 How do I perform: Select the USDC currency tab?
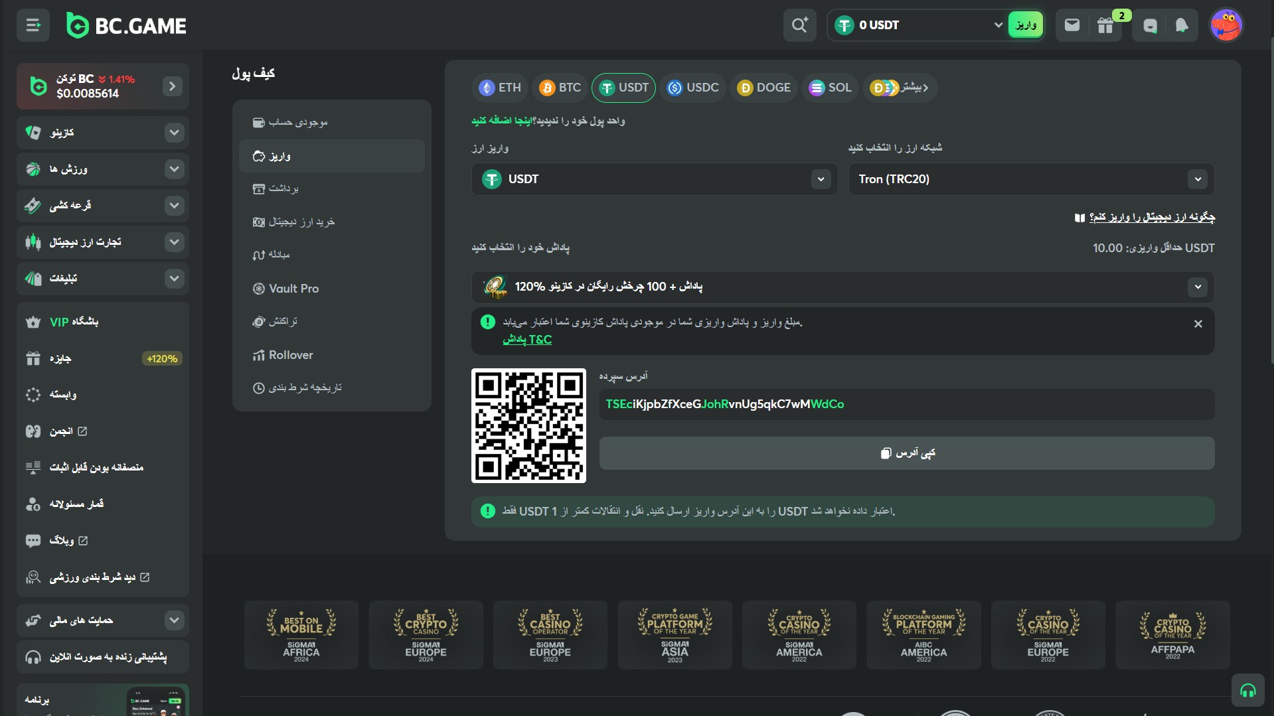pos(693,88)
